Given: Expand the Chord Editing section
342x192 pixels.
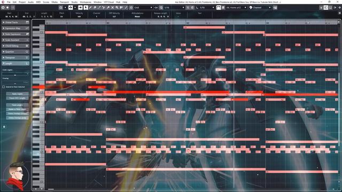Looking at the screenshot, I should click(x=15, y=46).
